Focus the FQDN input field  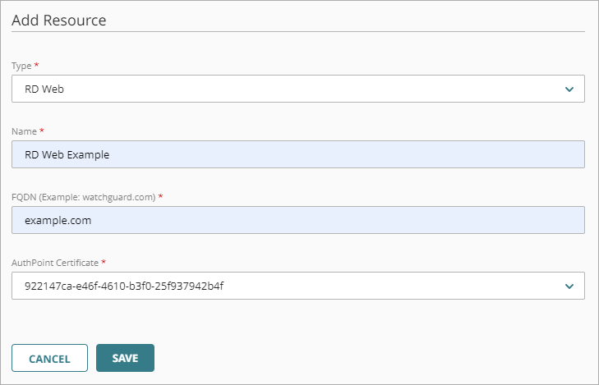pos(297,220)
